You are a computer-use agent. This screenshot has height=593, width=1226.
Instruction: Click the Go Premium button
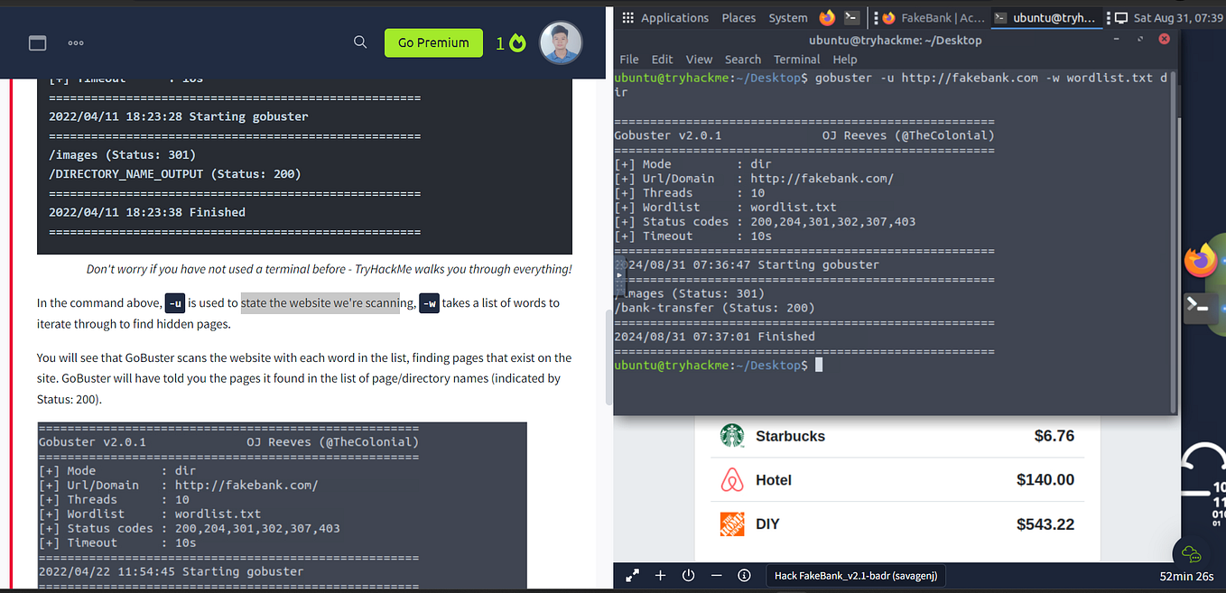(433, 42)
